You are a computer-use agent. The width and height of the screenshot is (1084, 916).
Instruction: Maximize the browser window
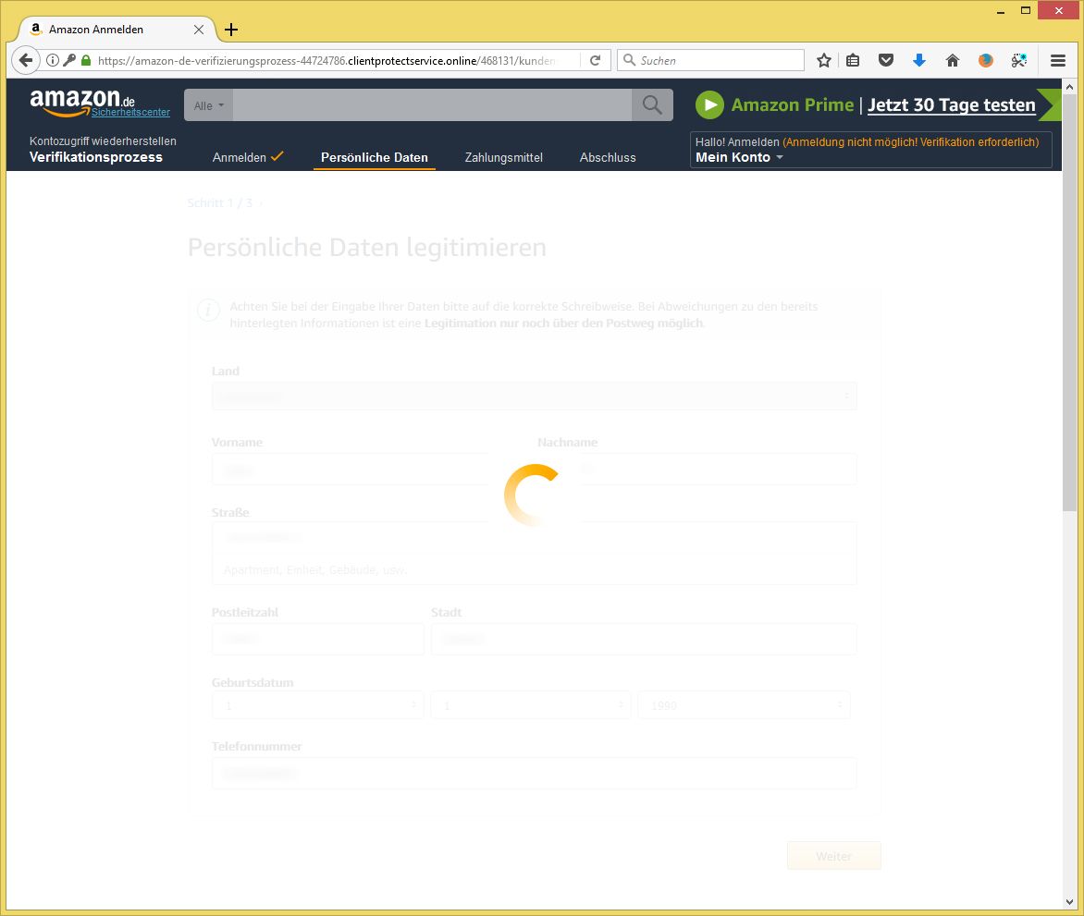coord(1026,10)
